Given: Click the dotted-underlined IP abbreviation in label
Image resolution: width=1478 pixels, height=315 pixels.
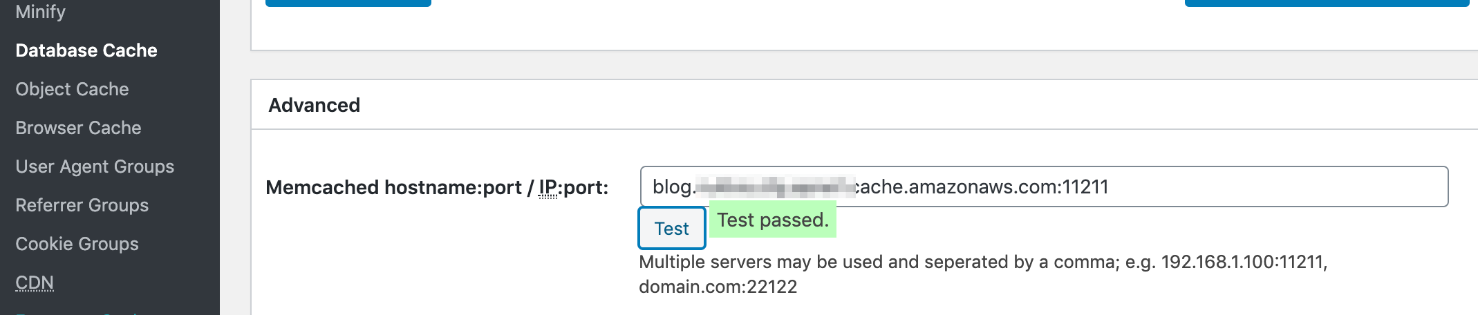Looking at the screenshot, I should click(548, 187).
